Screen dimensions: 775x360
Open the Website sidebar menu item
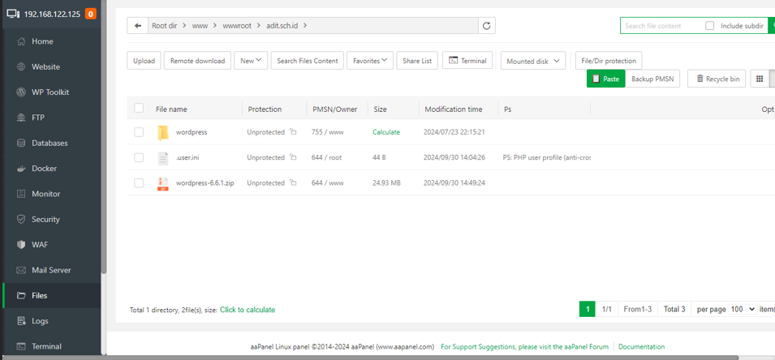coord(51,66)
